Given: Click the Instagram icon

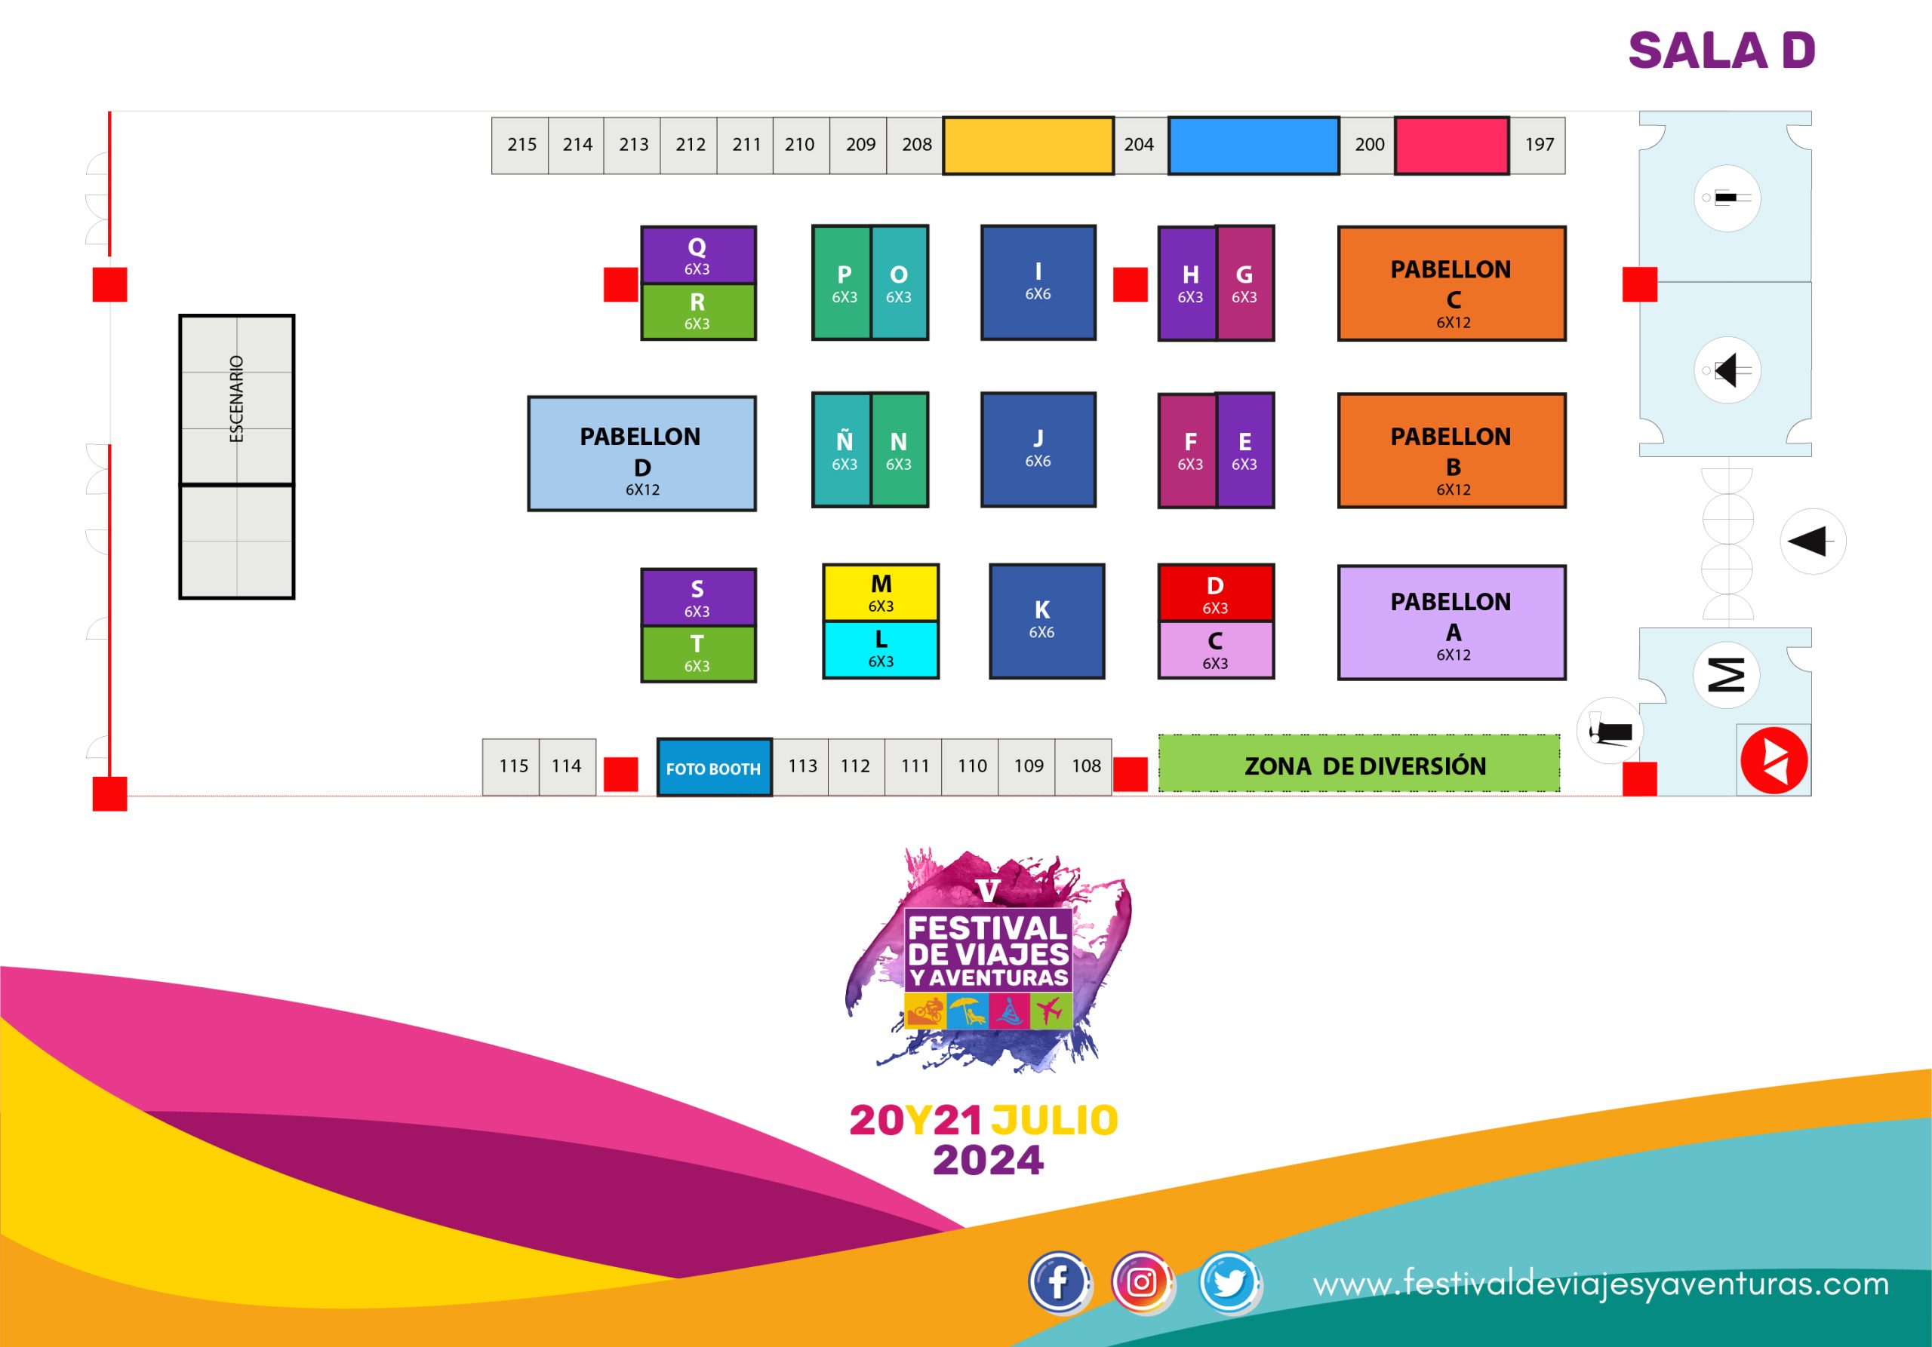Looking at the screenshot, I should coord(1142,1283).
